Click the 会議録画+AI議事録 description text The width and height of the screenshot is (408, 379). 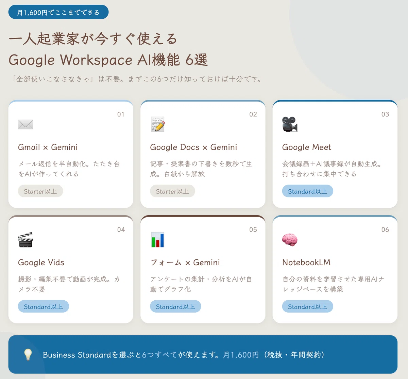point(332,169)
